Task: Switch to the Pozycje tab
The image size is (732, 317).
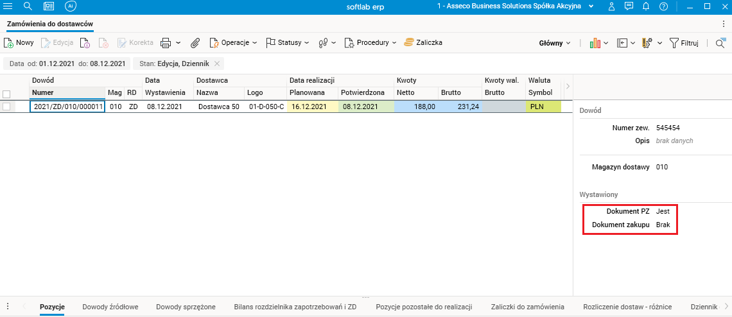Action: tap(52, 307)
